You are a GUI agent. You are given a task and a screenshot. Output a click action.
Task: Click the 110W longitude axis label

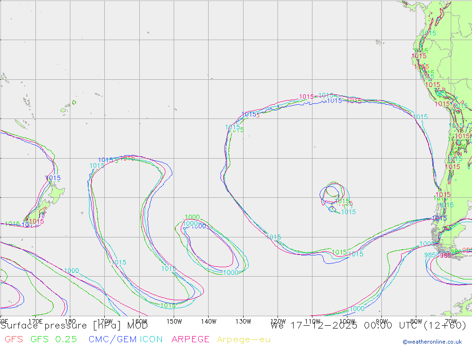[312, 321]
